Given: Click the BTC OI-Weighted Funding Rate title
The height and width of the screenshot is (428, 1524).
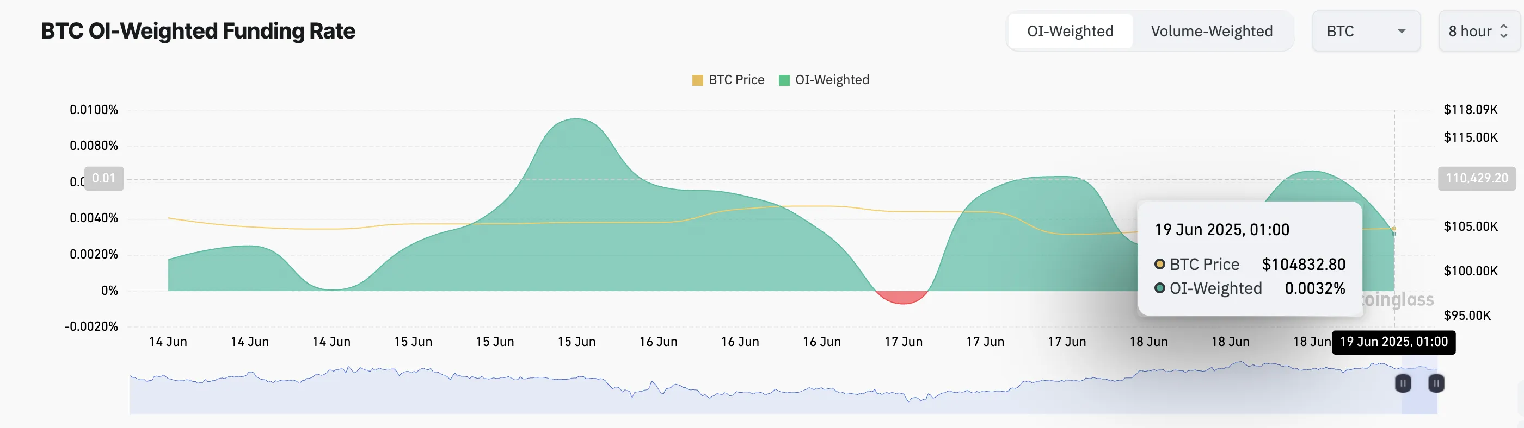Looking at the screenshot, I should (x=198, y=32).
